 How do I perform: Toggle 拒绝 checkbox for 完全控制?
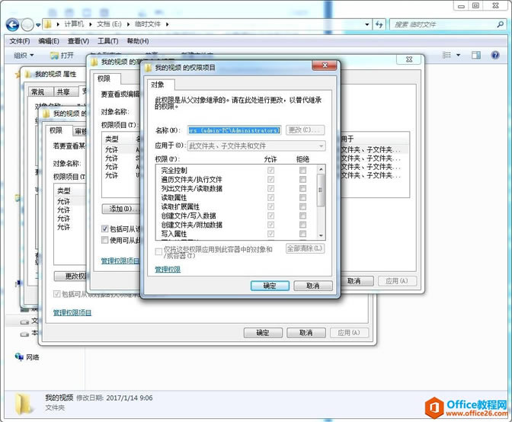click(302, 171)
